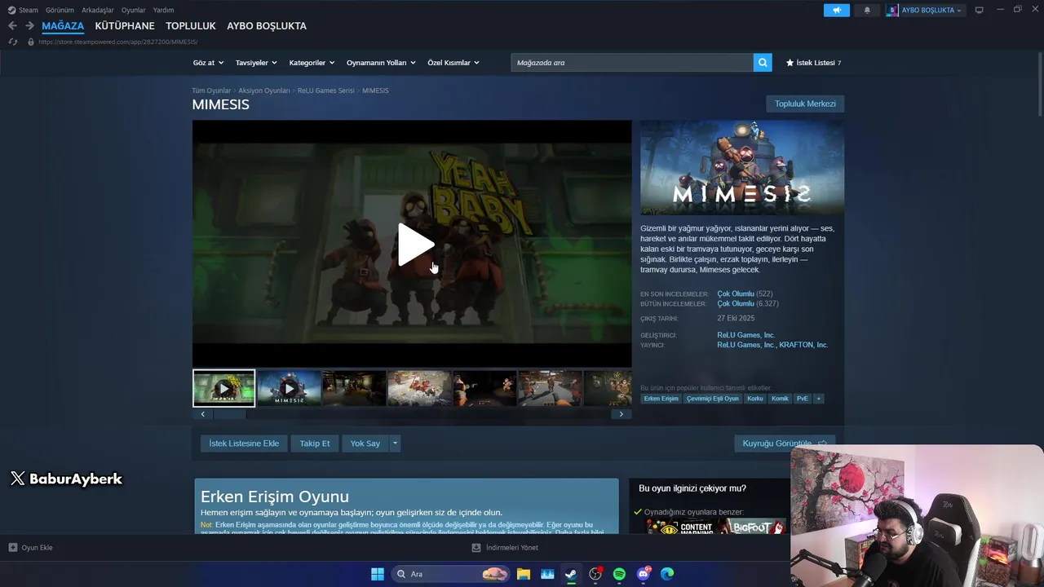Open Discord from the taskbar

tap(644, 574)
